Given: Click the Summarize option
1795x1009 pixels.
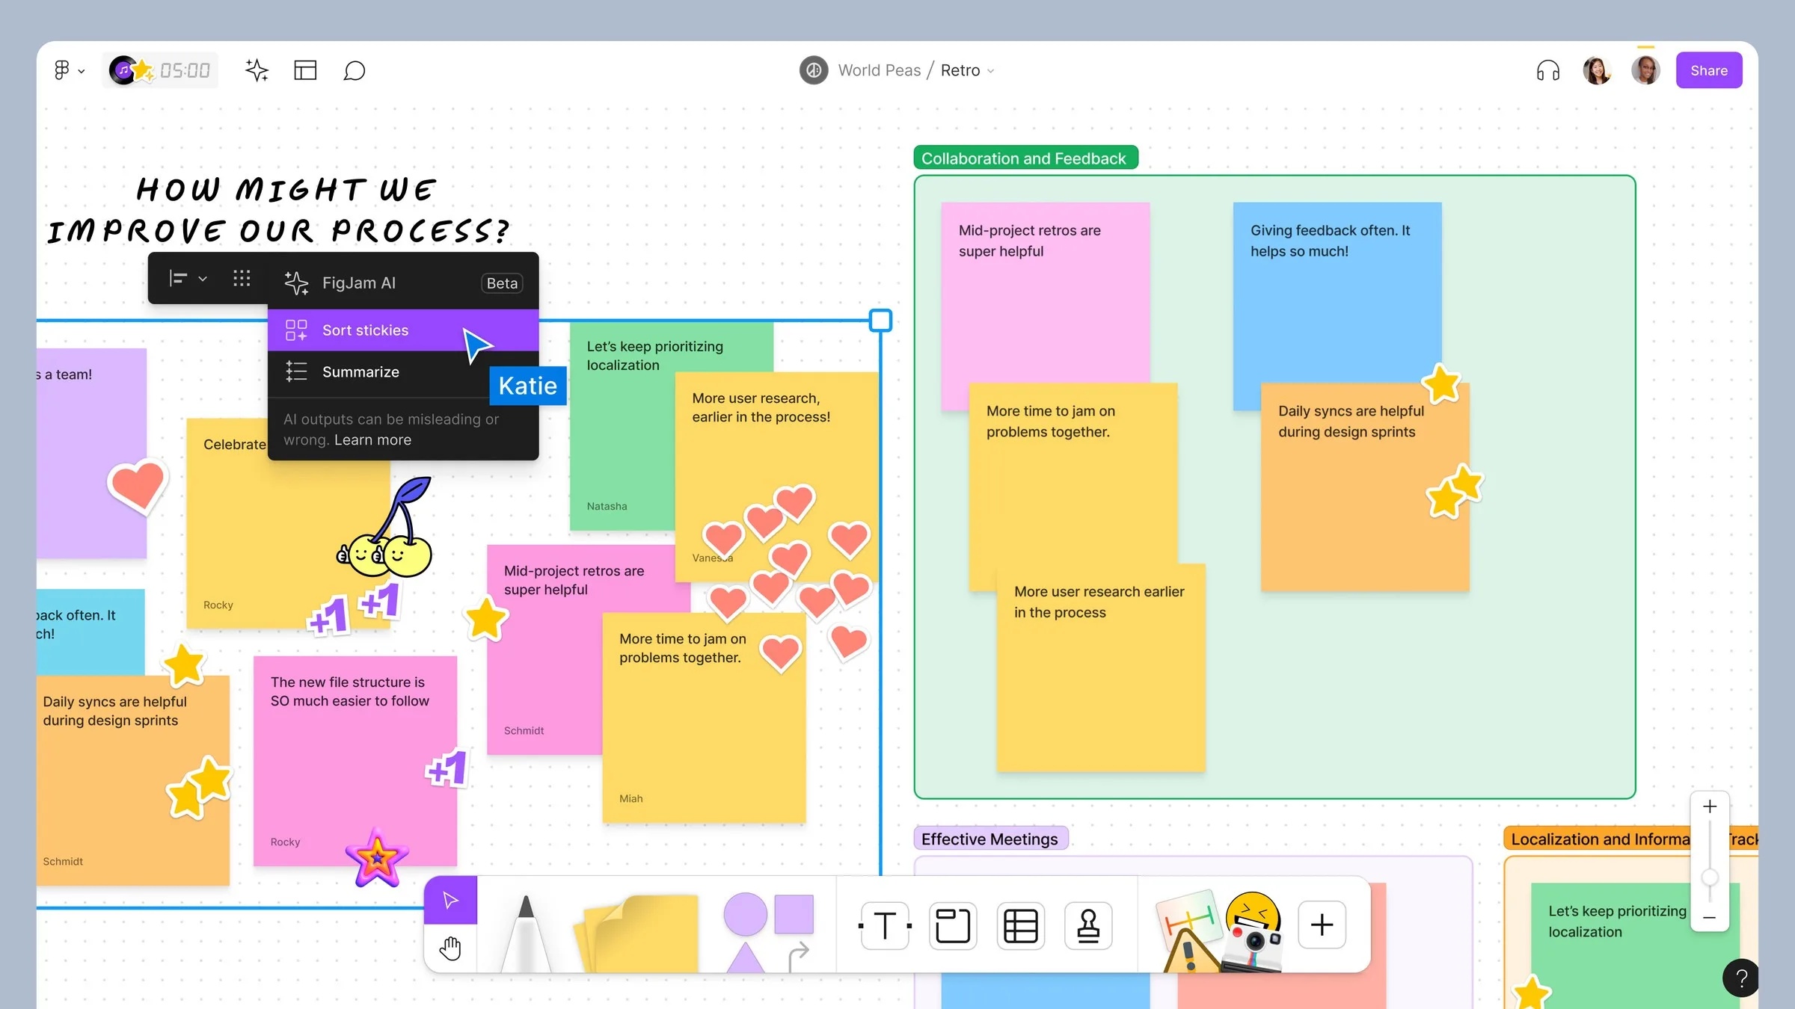Looking at the screenshot, I should point(360,371).
